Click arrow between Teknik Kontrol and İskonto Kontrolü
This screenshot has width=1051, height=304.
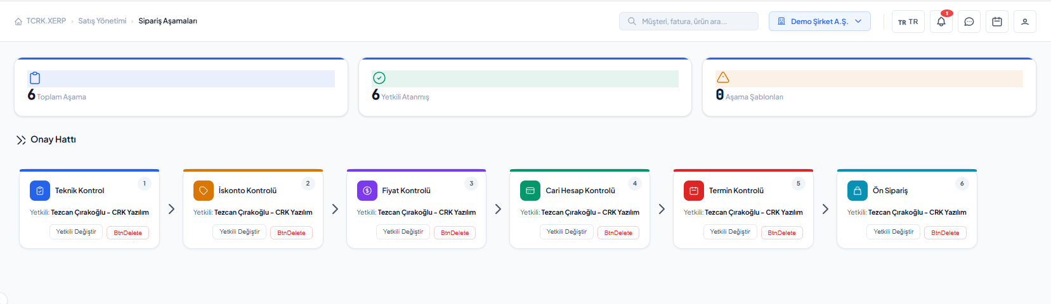tap(171, 209)
